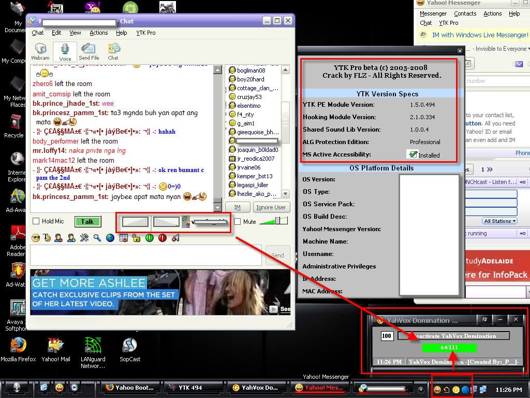Screen dimensions: 530x398
Task: Click the table with red mark icon
Action: tap(123, 238)
